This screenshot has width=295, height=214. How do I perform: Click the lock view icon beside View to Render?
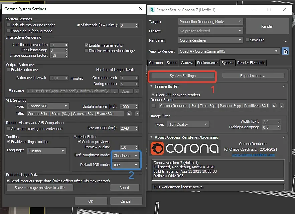pyautogui.click(x=285, y=51)
